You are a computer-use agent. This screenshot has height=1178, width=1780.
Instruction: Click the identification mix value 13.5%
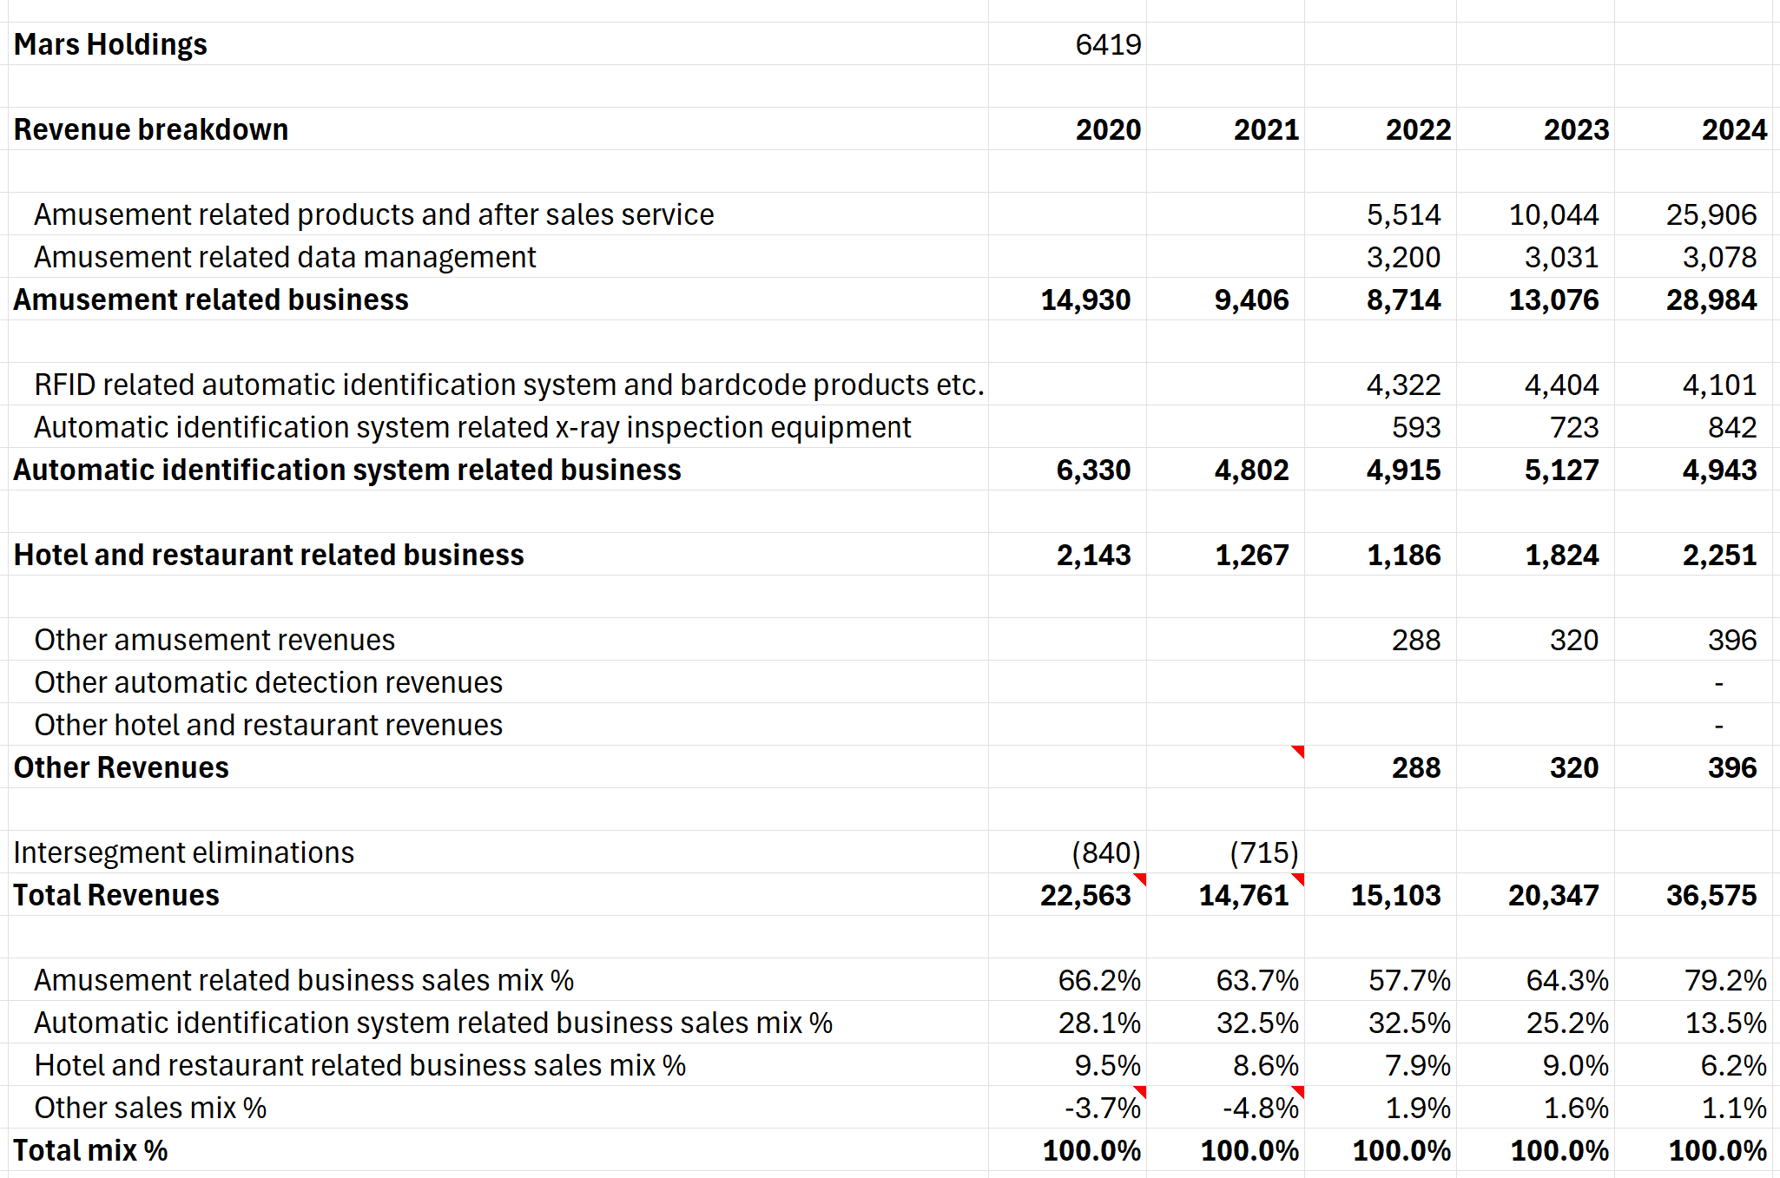(1725, 1023)
